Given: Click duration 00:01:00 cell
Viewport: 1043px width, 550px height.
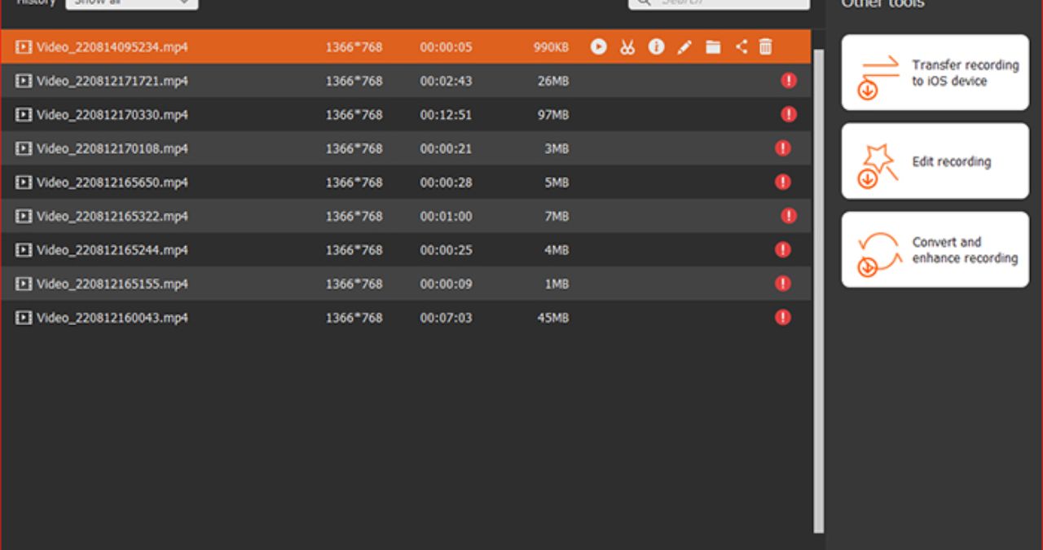Looking at the screenshot, I should click(x=446, y=216).
